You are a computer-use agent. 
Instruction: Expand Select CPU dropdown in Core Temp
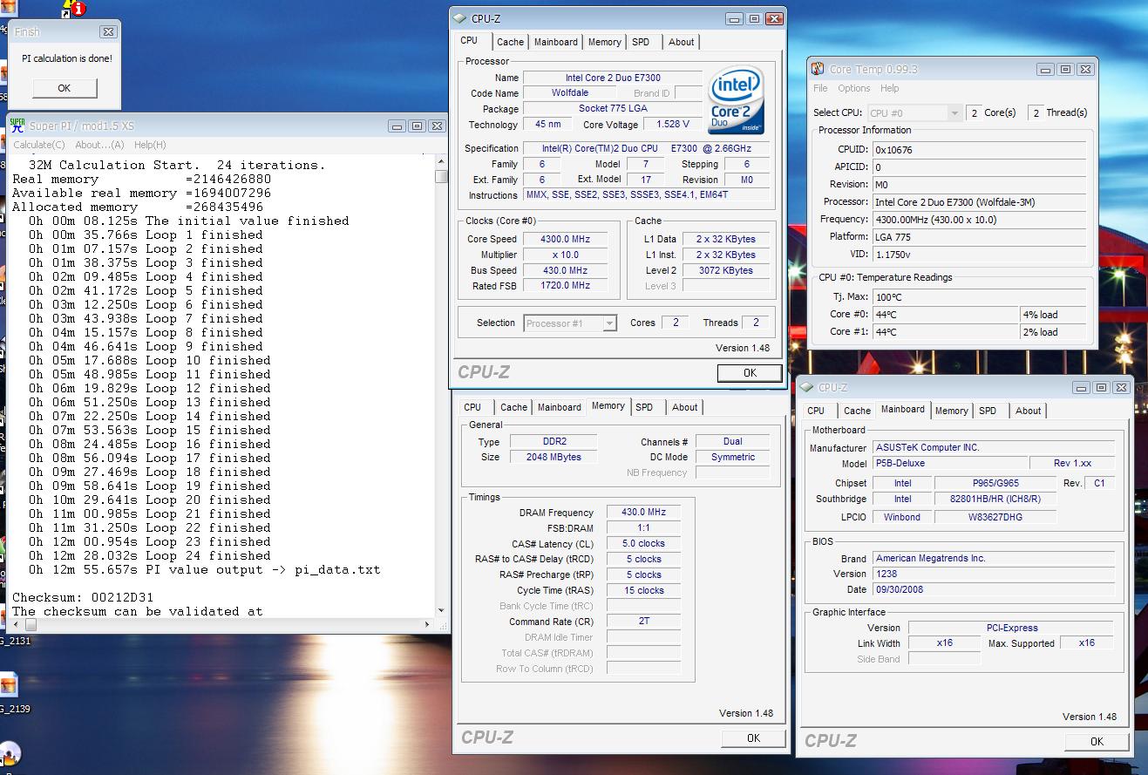[954, 113]
